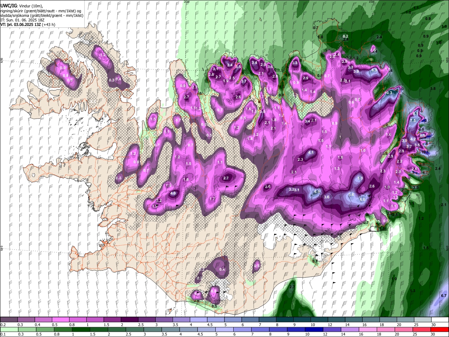Click the dark green 1 swatch in the lower legend row

(81, 330)
